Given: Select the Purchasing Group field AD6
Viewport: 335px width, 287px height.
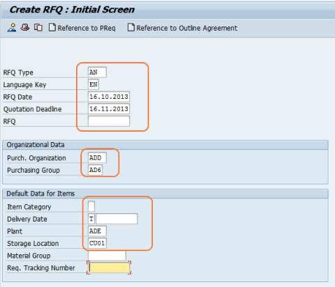Looking at the screenshot, I should coord(95,170).
